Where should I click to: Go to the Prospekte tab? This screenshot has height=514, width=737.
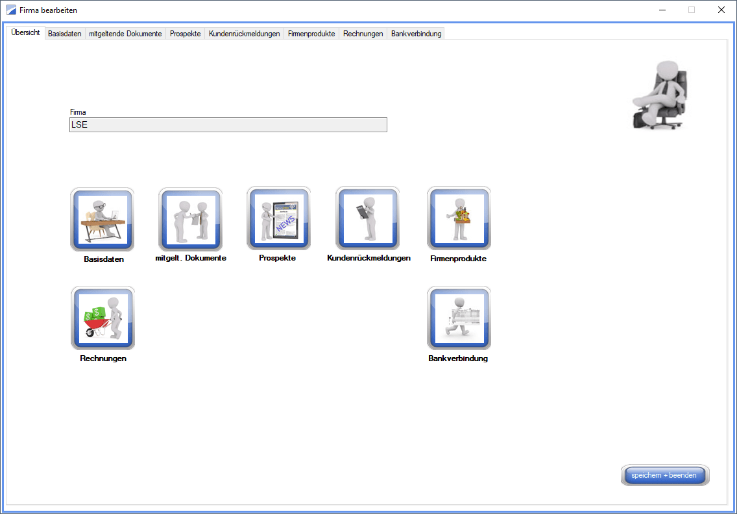186,34
